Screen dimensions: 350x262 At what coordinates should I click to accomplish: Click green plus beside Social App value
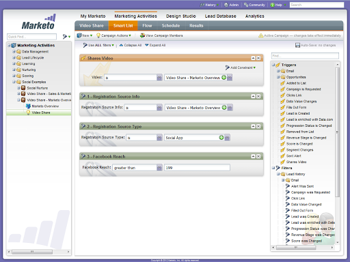(x=221, y=137)
